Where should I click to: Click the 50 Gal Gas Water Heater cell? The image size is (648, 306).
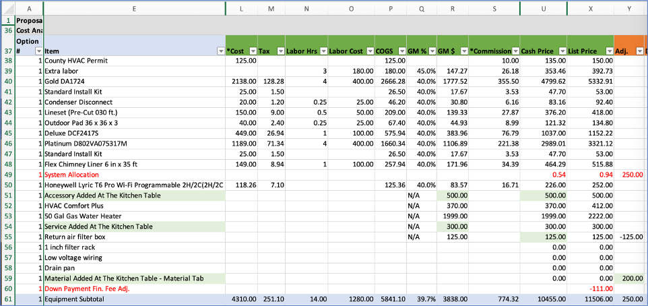(x=134, y=216)
